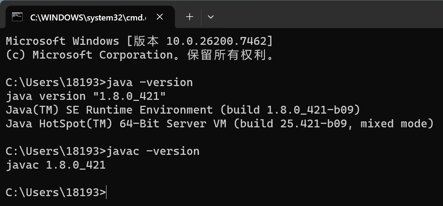Expand the new tab profile dropdown chevron
Viewport: 443px width, 206px height.
pos(211,17)
